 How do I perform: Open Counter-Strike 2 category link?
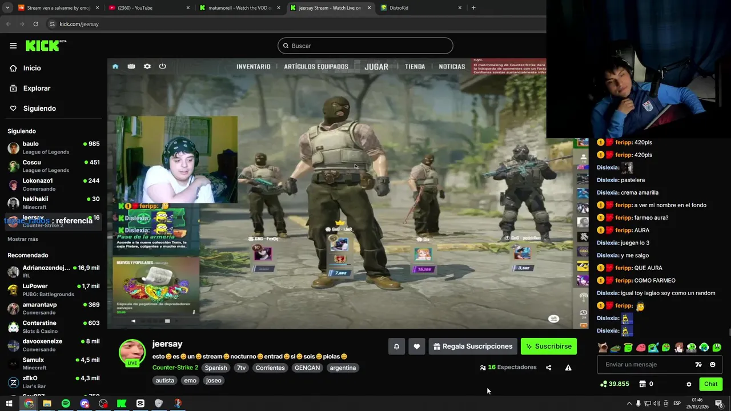175,368
